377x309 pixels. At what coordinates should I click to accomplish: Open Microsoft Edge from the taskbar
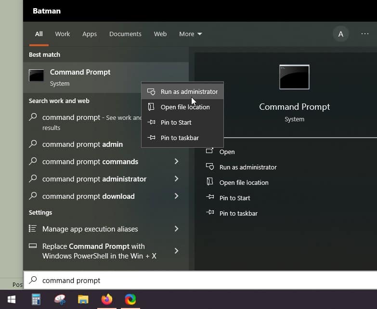(130, 299)
